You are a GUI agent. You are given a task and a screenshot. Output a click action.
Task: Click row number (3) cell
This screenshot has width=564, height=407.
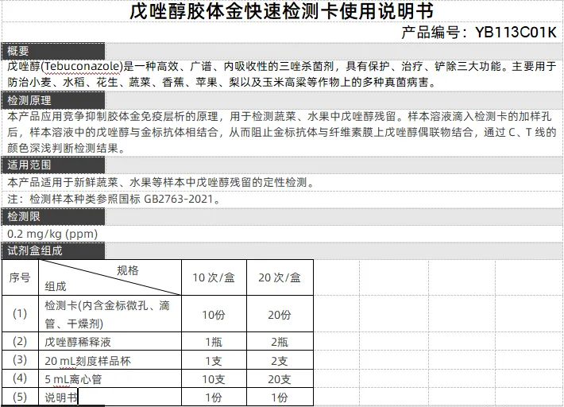20,360
